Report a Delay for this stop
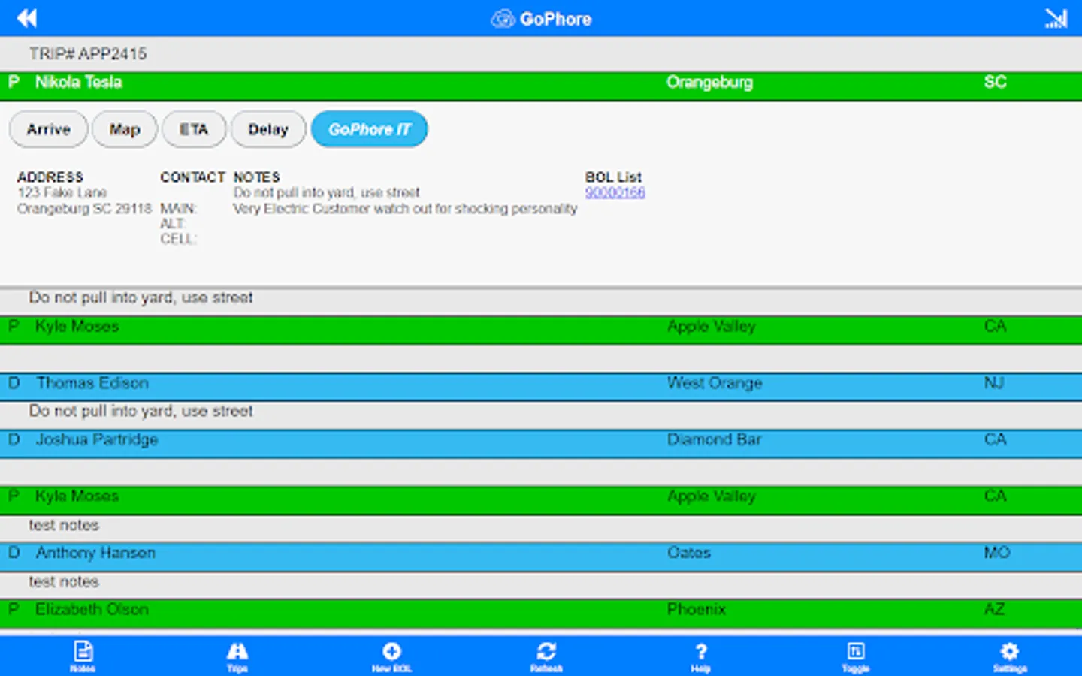This screenshot has height=676, width=1082. 268,129
